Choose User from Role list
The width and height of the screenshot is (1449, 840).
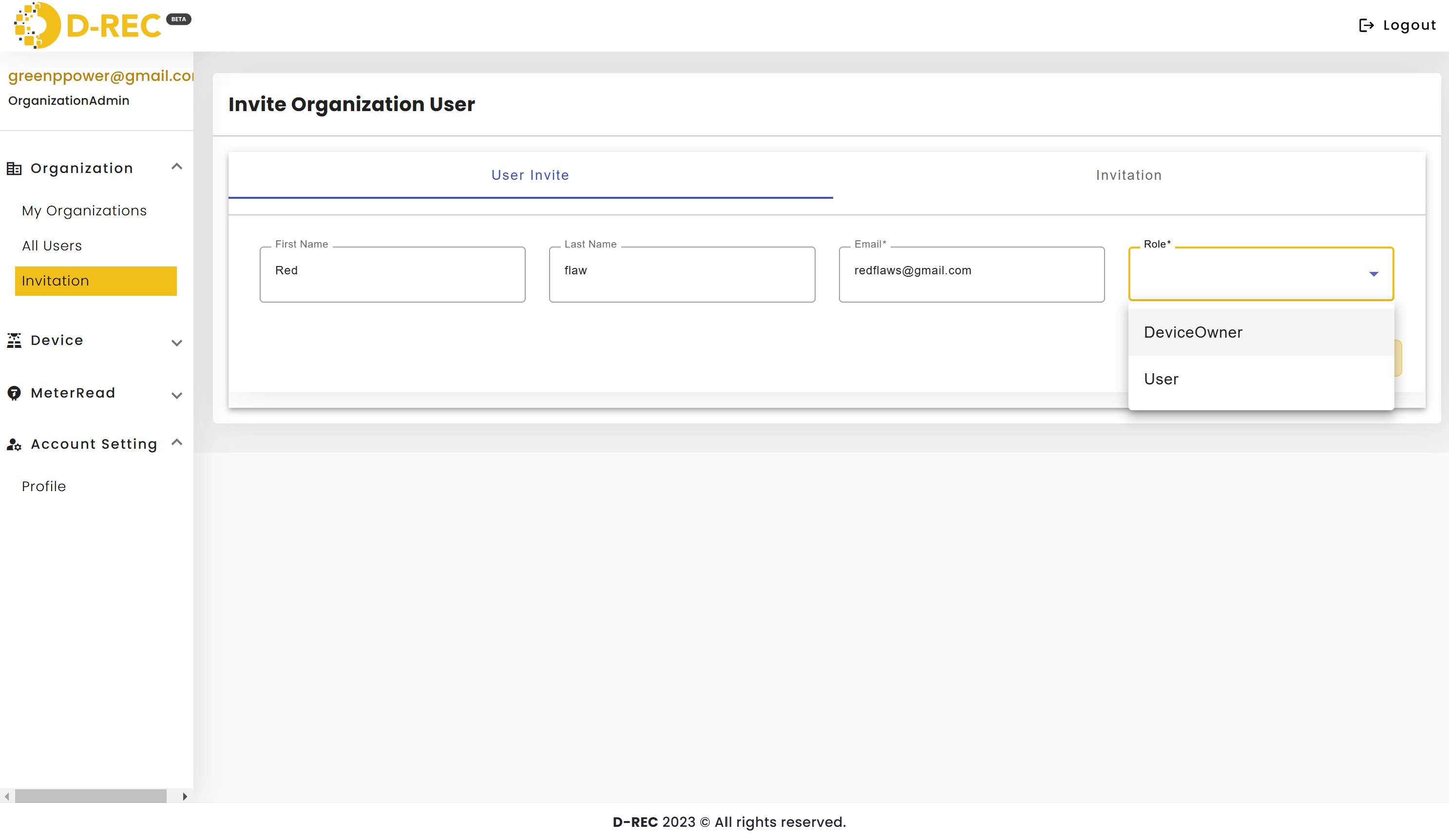pos(1261,379)
